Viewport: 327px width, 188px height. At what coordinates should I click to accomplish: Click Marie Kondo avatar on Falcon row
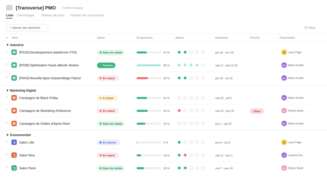[284, 78]
